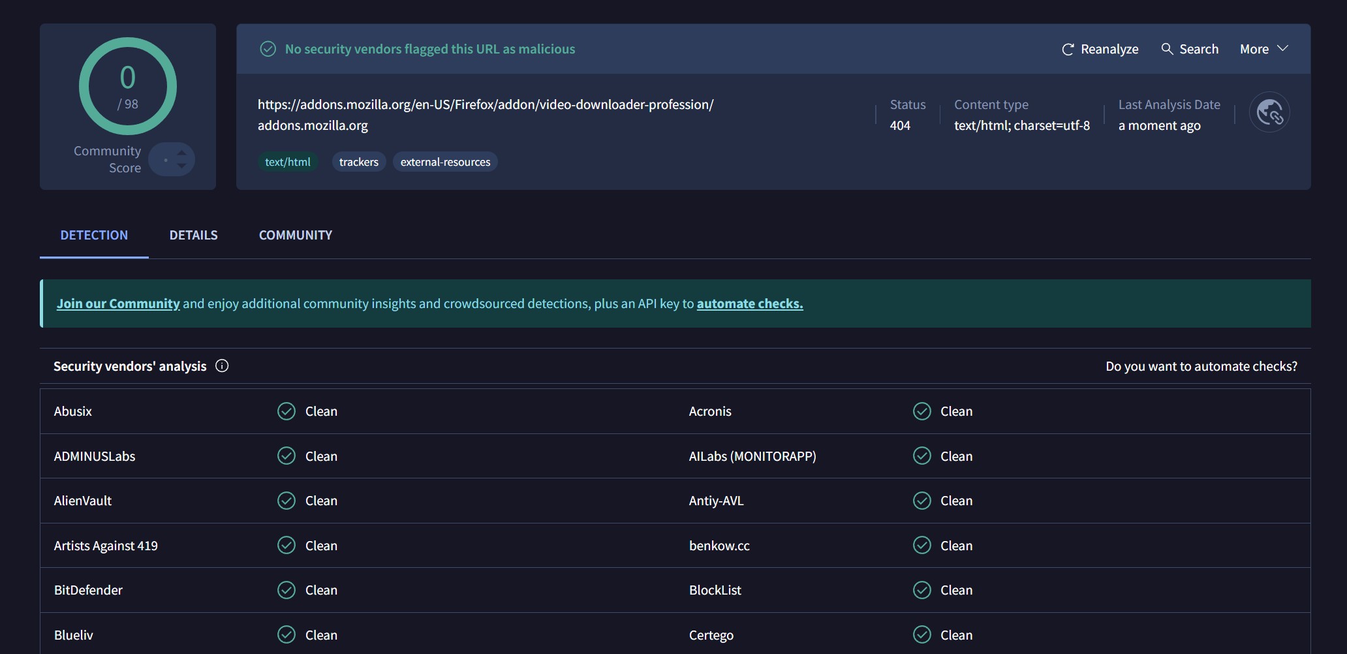Vote down the Community Score

181,166
